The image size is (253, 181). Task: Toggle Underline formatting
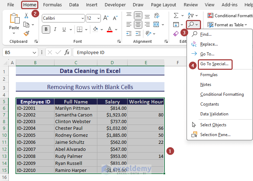[64, 29]
